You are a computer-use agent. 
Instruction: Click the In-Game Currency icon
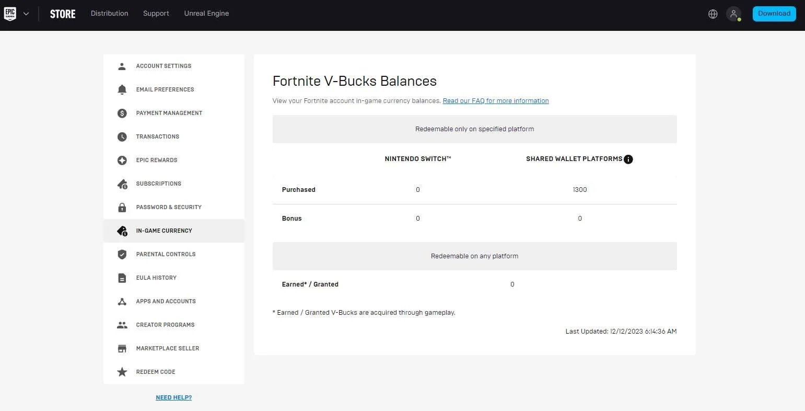tap(122, 231)
